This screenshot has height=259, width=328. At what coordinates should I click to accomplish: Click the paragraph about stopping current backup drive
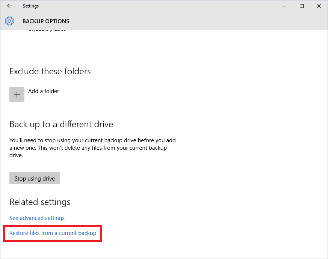[x=92, y=148]
